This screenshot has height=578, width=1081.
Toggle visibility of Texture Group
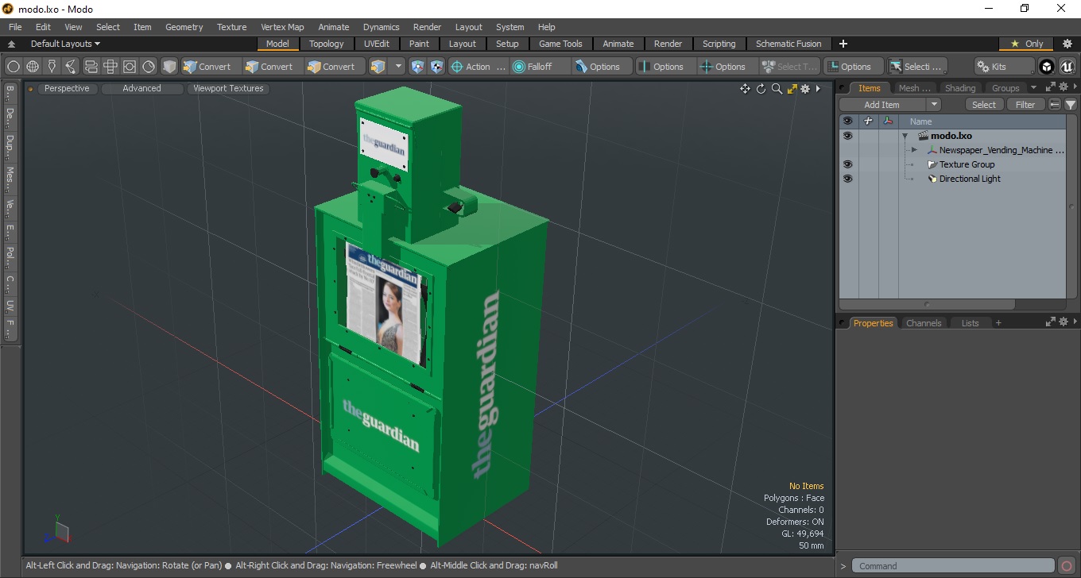[847, 164]
